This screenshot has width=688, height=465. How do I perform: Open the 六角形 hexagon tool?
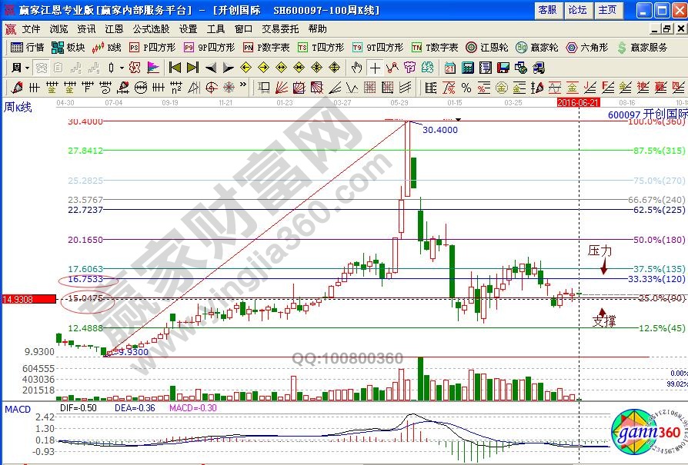point(590,47)
